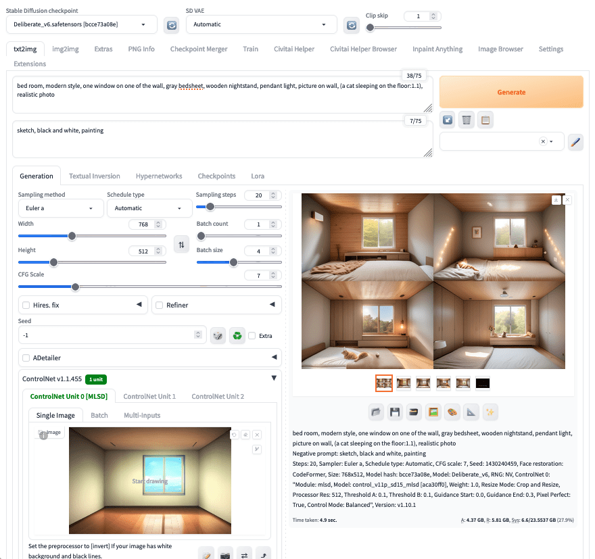
Task: Send image to extras ruler icon
Action: point(471,412)
